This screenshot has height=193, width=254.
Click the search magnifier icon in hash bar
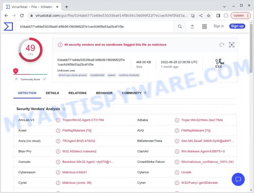click(x=180, y=26)
